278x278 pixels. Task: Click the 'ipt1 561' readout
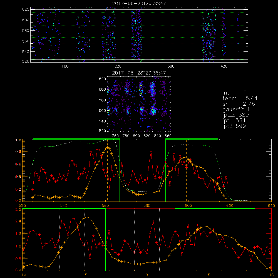tap(234, 121)
